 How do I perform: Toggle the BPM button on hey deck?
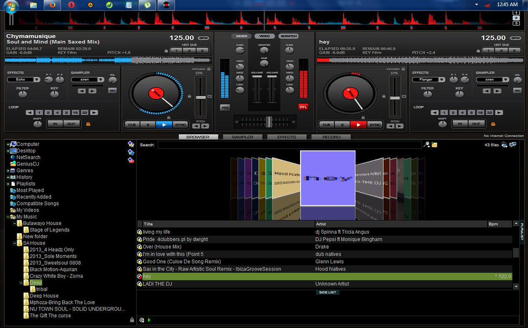[x=516, y=38]
